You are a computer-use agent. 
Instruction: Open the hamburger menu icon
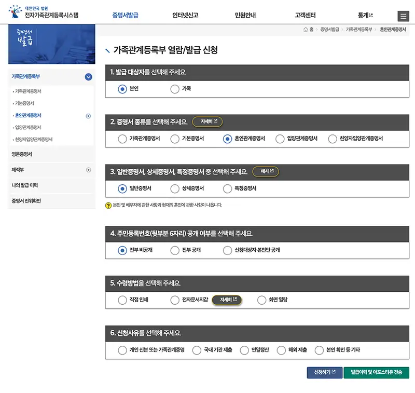click(403, 16)
